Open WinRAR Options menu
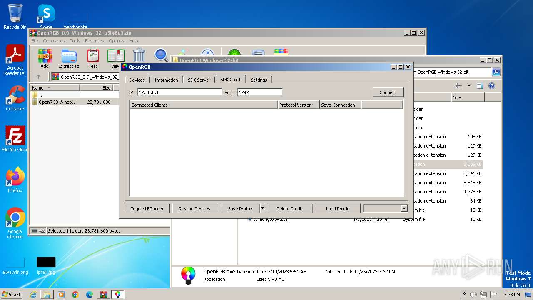 point(117,41)
